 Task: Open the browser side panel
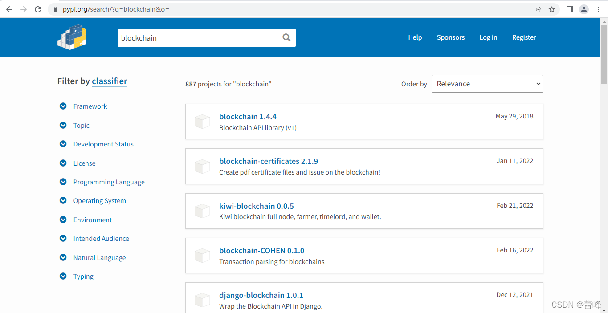coord(569,9)
